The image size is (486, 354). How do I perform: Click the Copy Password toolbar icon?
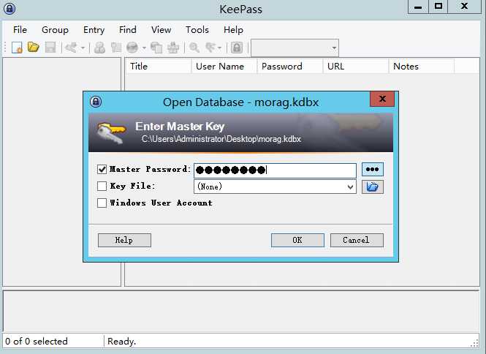coord(116,48)
